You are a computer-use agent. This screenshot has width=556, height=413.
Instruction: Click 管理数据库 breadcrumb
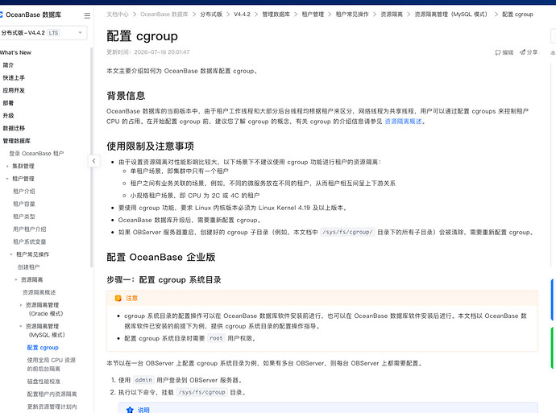coord(276,14)
